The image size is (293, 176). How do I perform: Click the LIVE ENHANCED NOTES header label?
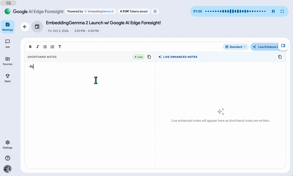(180, 57)
